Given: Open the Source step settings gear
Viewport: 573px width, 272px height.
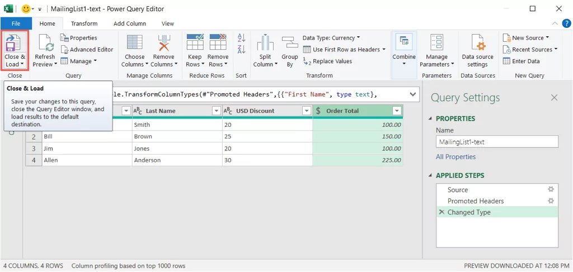Looking at the screenshot, I should 551,189.
